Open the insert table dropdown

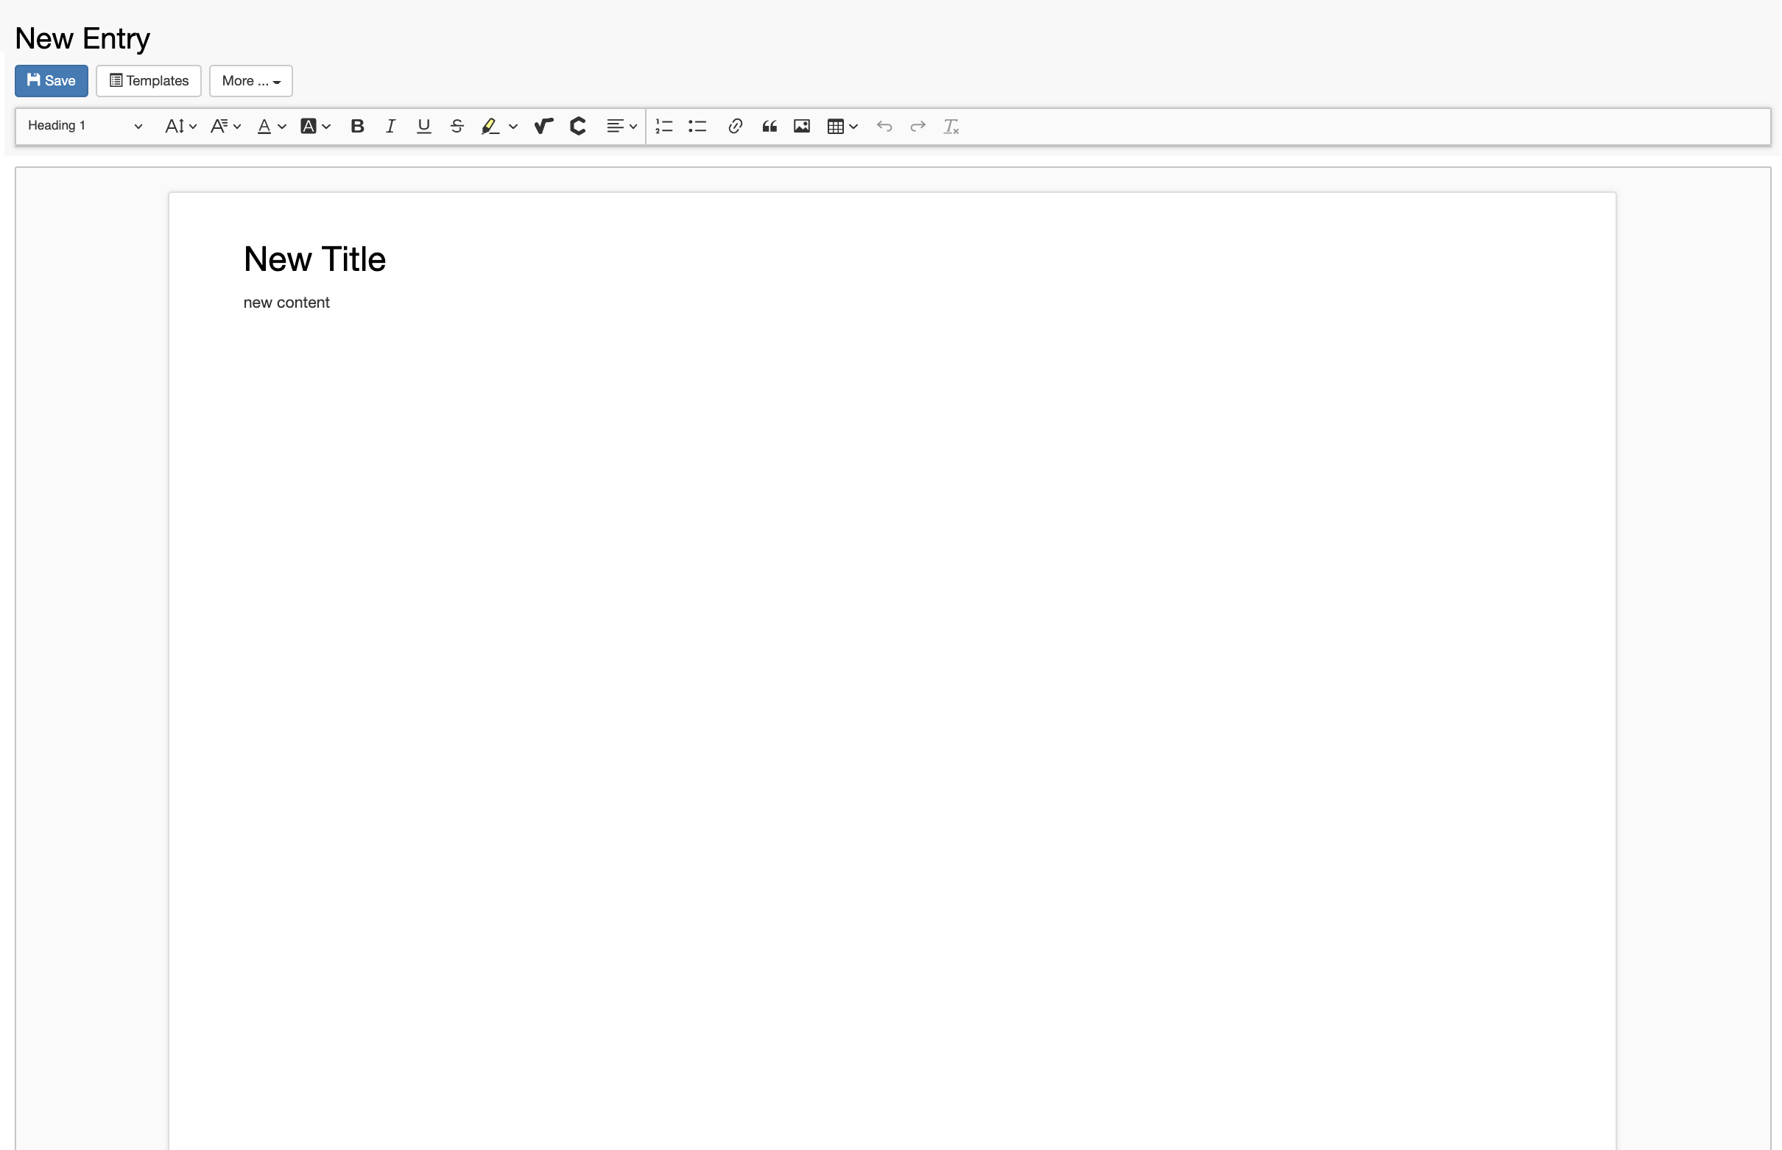click(843, 126)
